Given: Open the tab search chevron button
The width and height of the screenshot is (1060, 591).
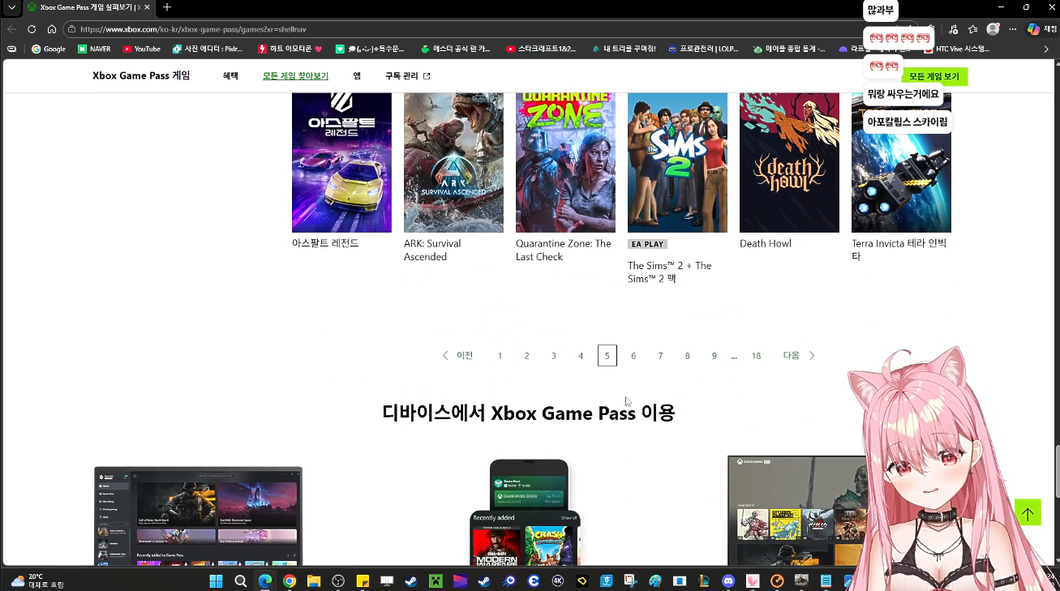Looking at the screenshot, I should point(11,7).
